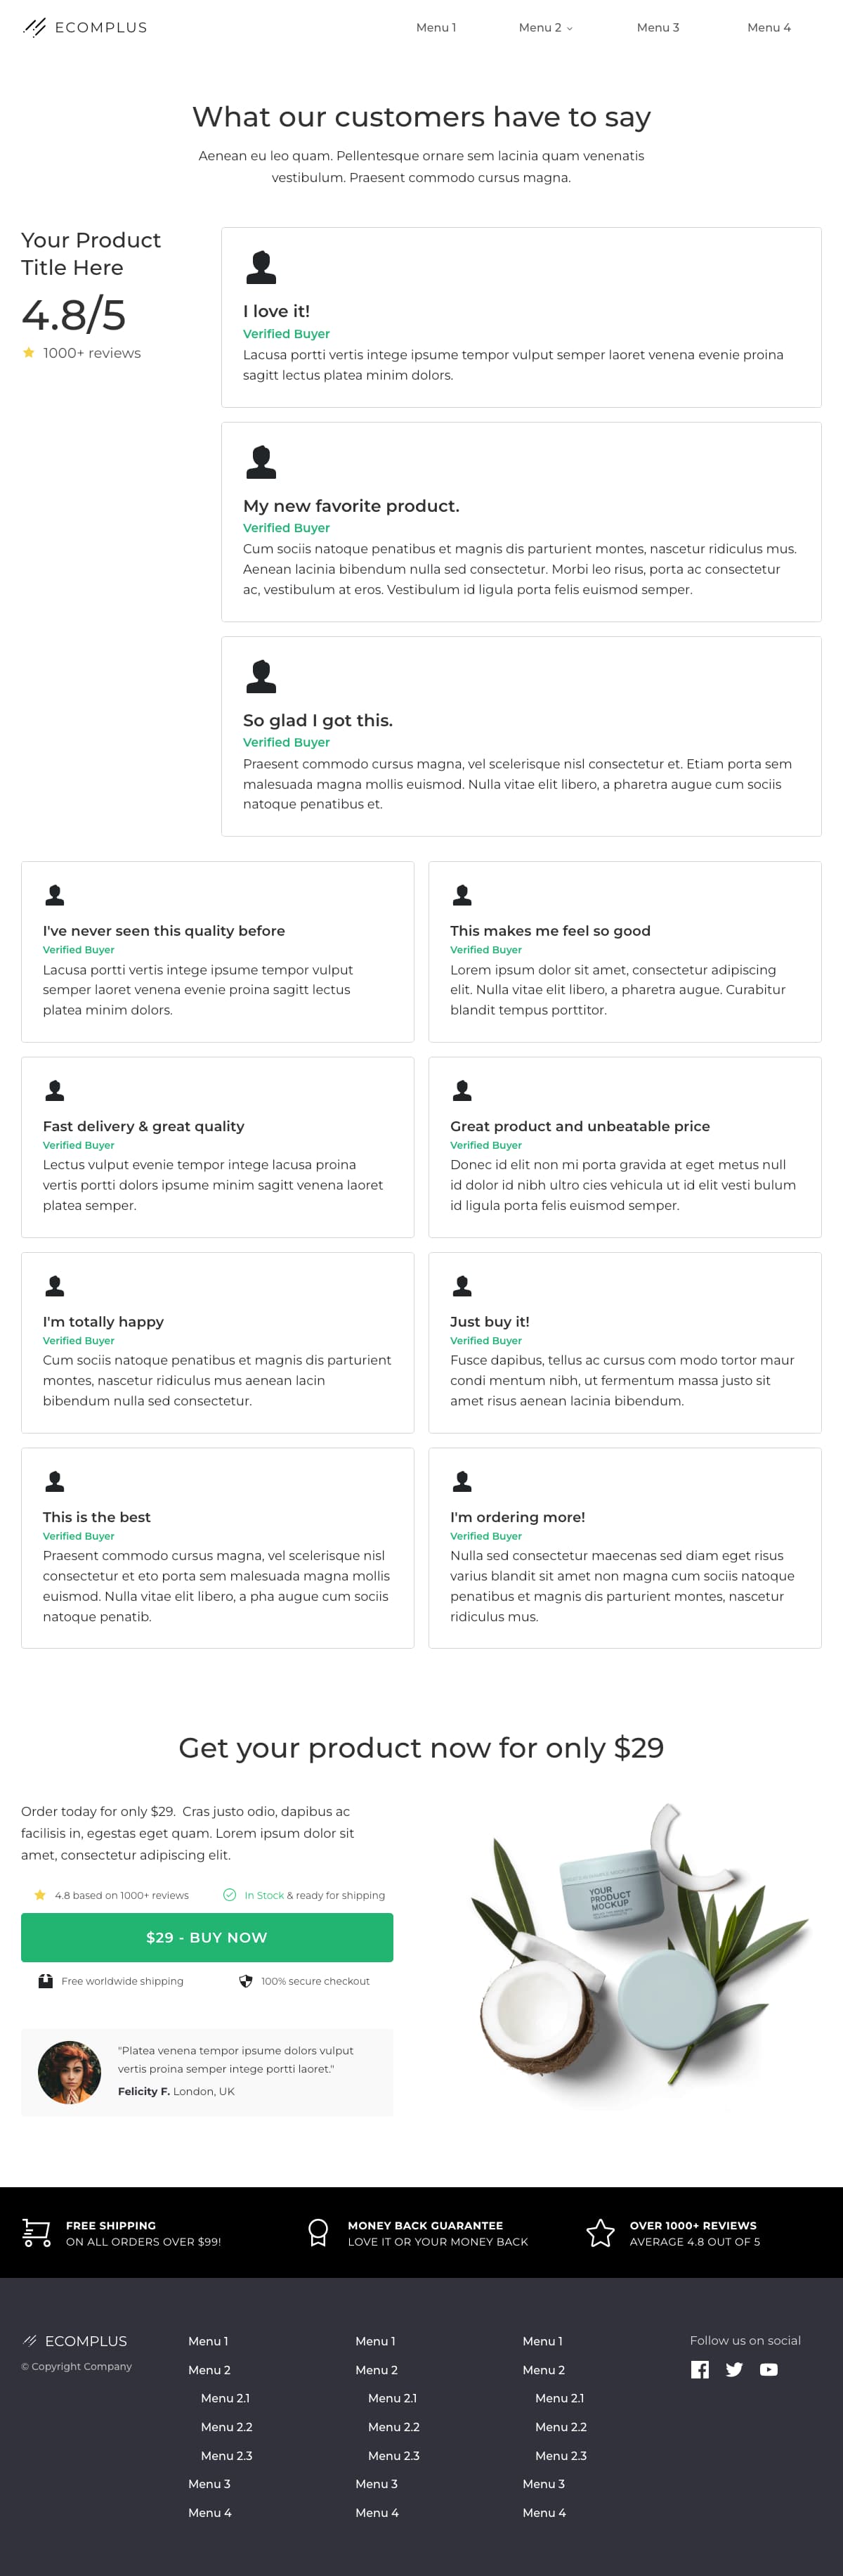Image resolution: width=843 pixels, height=2576 pixels.
Task: Click the green In Stock checkmark icon
Action: point(230,1895)
